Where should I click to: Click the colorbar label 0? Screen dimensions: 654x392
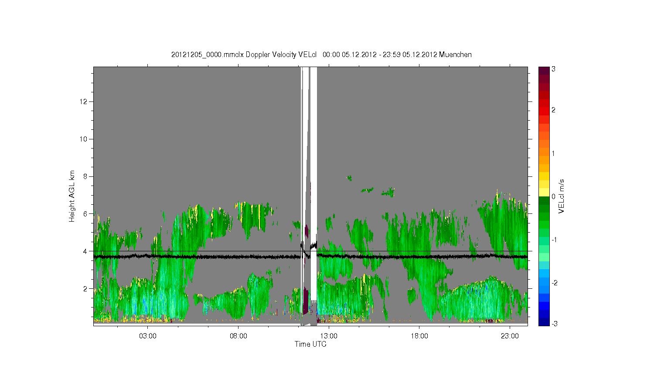point(553,196)
